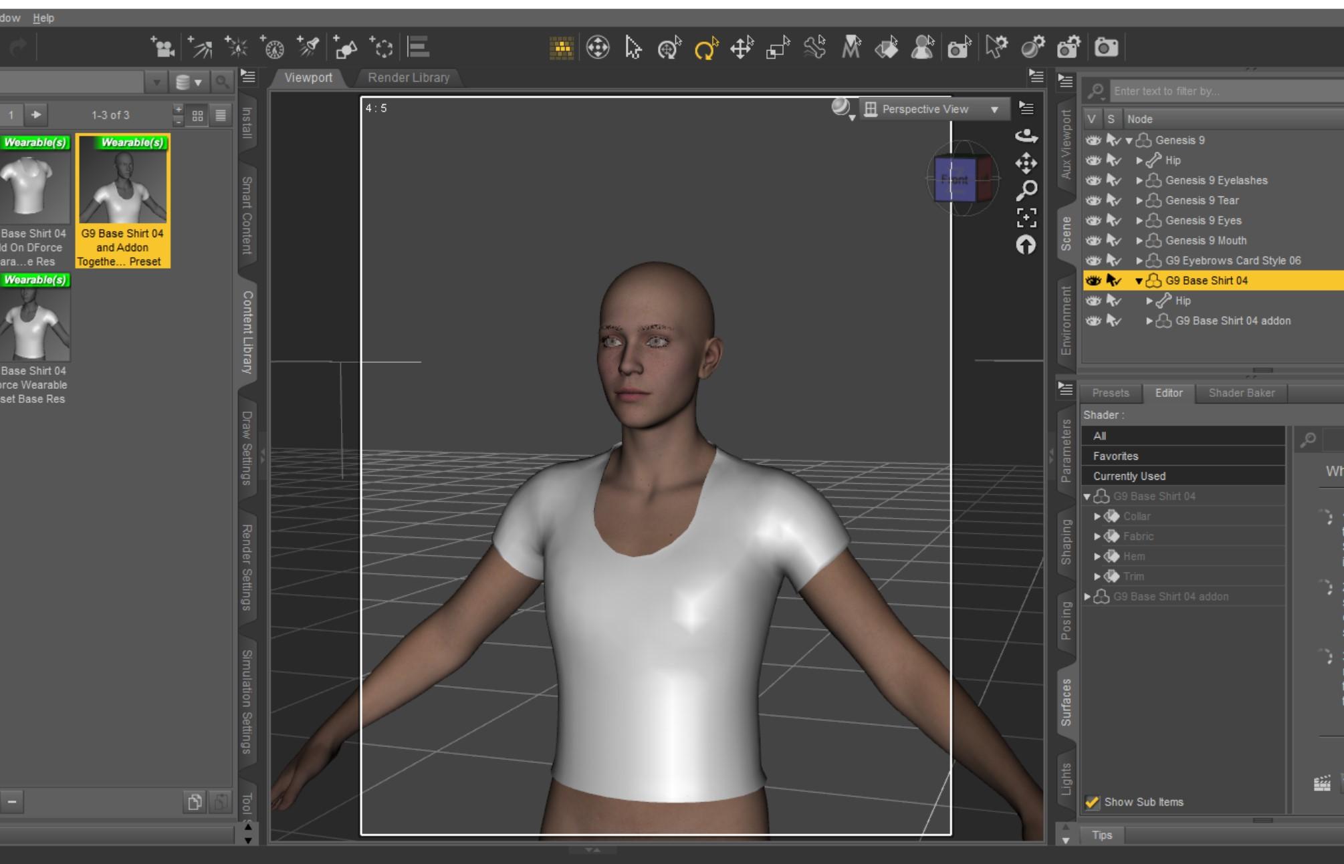
Task: Open the Help menu
Action: tap(43, 18)
